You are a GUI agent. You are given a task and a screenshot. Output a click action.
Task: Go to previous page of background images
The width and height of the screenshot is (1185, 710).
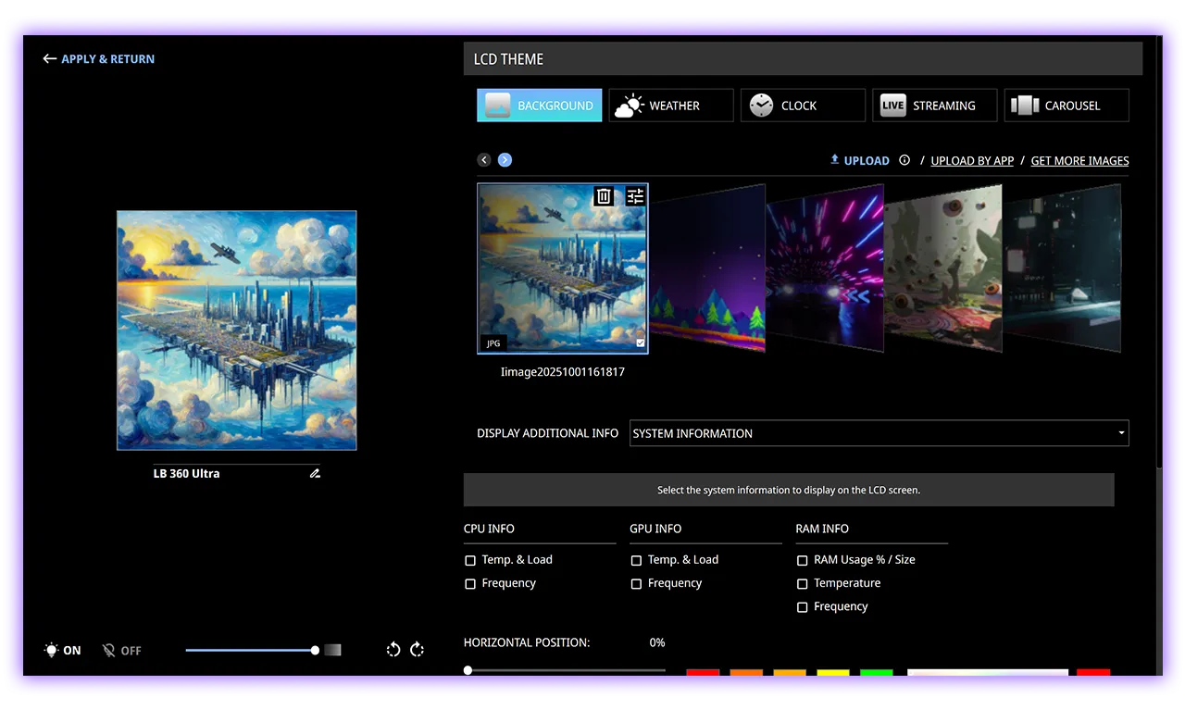[x=484, y=160]
